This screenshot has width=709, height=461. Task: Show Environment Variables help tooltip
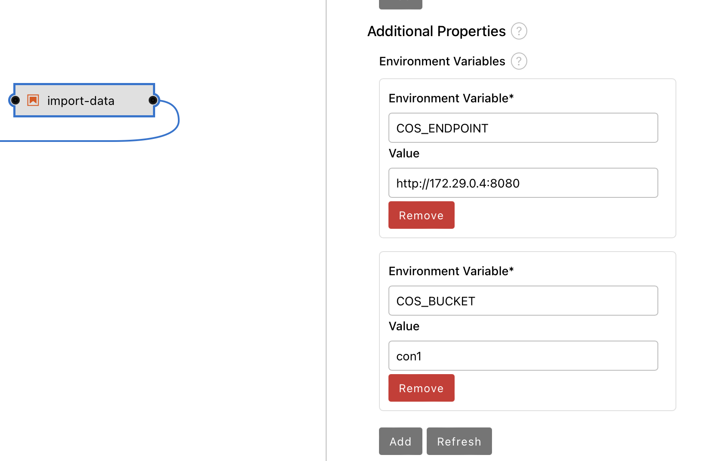click(x=519, y=61)
